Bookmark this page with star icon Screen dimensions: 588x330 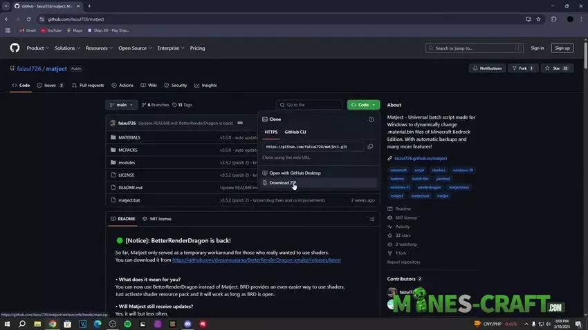[x=538, y=19]
